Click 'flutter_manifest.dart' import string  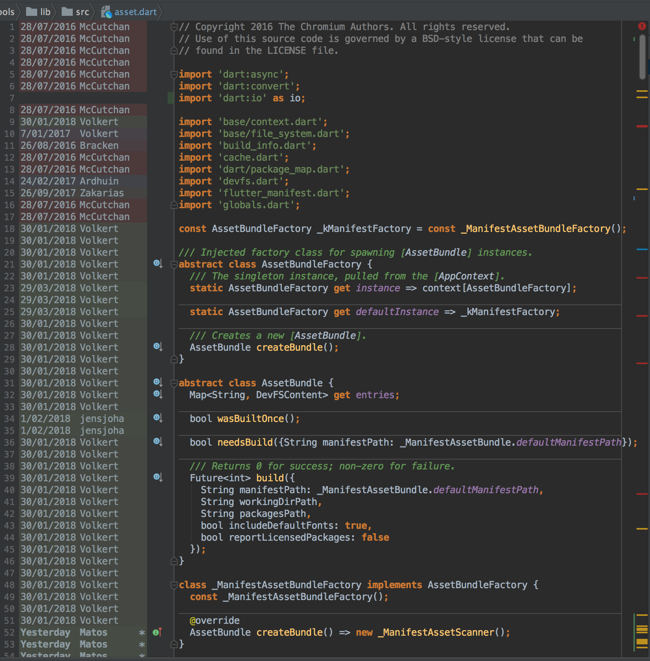tap(281, 193)
